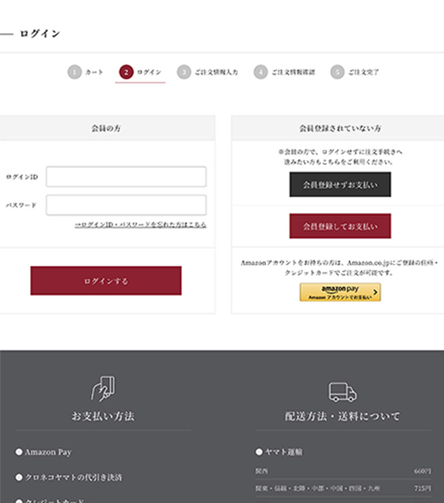Click the step 3 ご注文情報入力 circle

coord(184,72)
